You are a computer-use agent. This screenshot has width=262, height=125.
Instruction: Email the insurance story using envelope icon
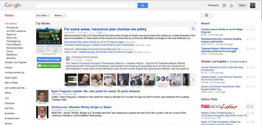(x=104, y=33)
